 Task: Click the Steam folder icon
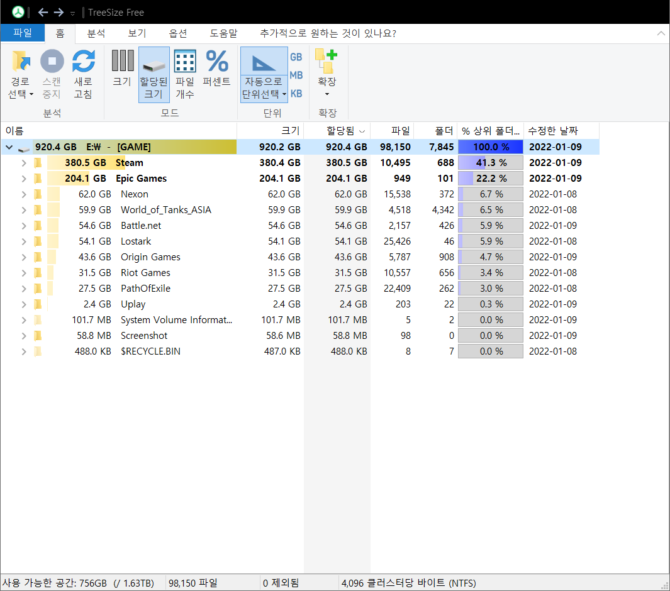point(38,163)
